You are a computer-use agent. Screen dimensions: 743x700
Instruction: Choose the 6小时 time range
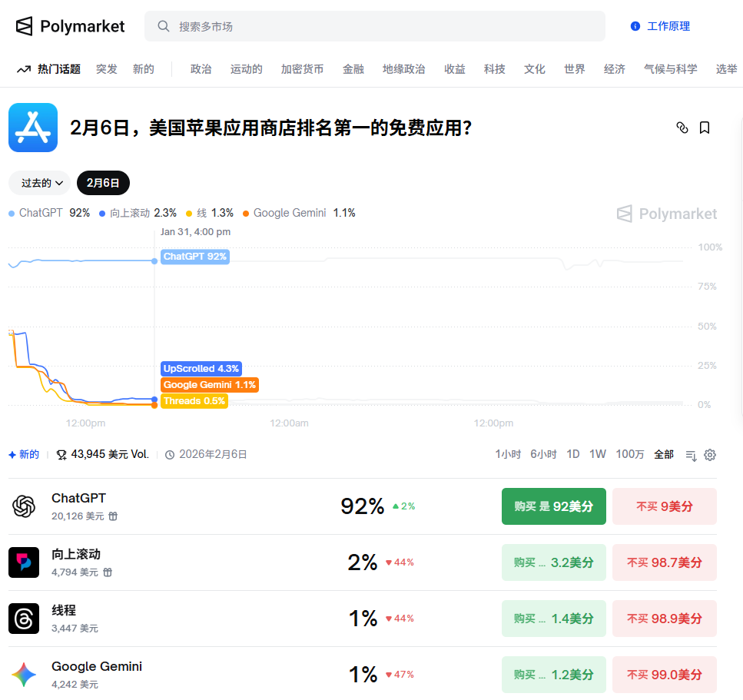543,454
